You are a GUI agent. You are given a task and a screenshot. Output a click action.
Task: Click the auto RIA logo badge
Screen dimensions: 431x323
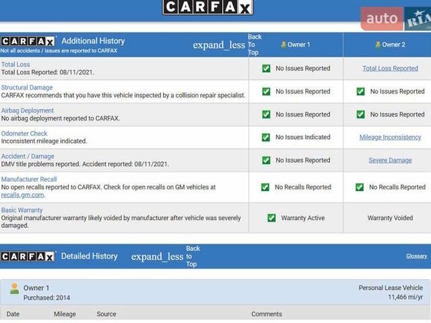coord(396,19)
